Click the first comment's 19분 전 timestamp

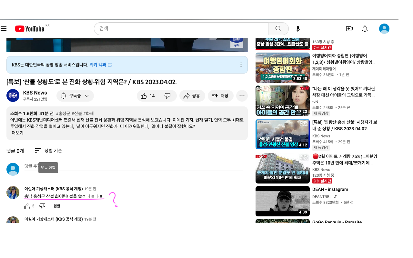(90, 189)
